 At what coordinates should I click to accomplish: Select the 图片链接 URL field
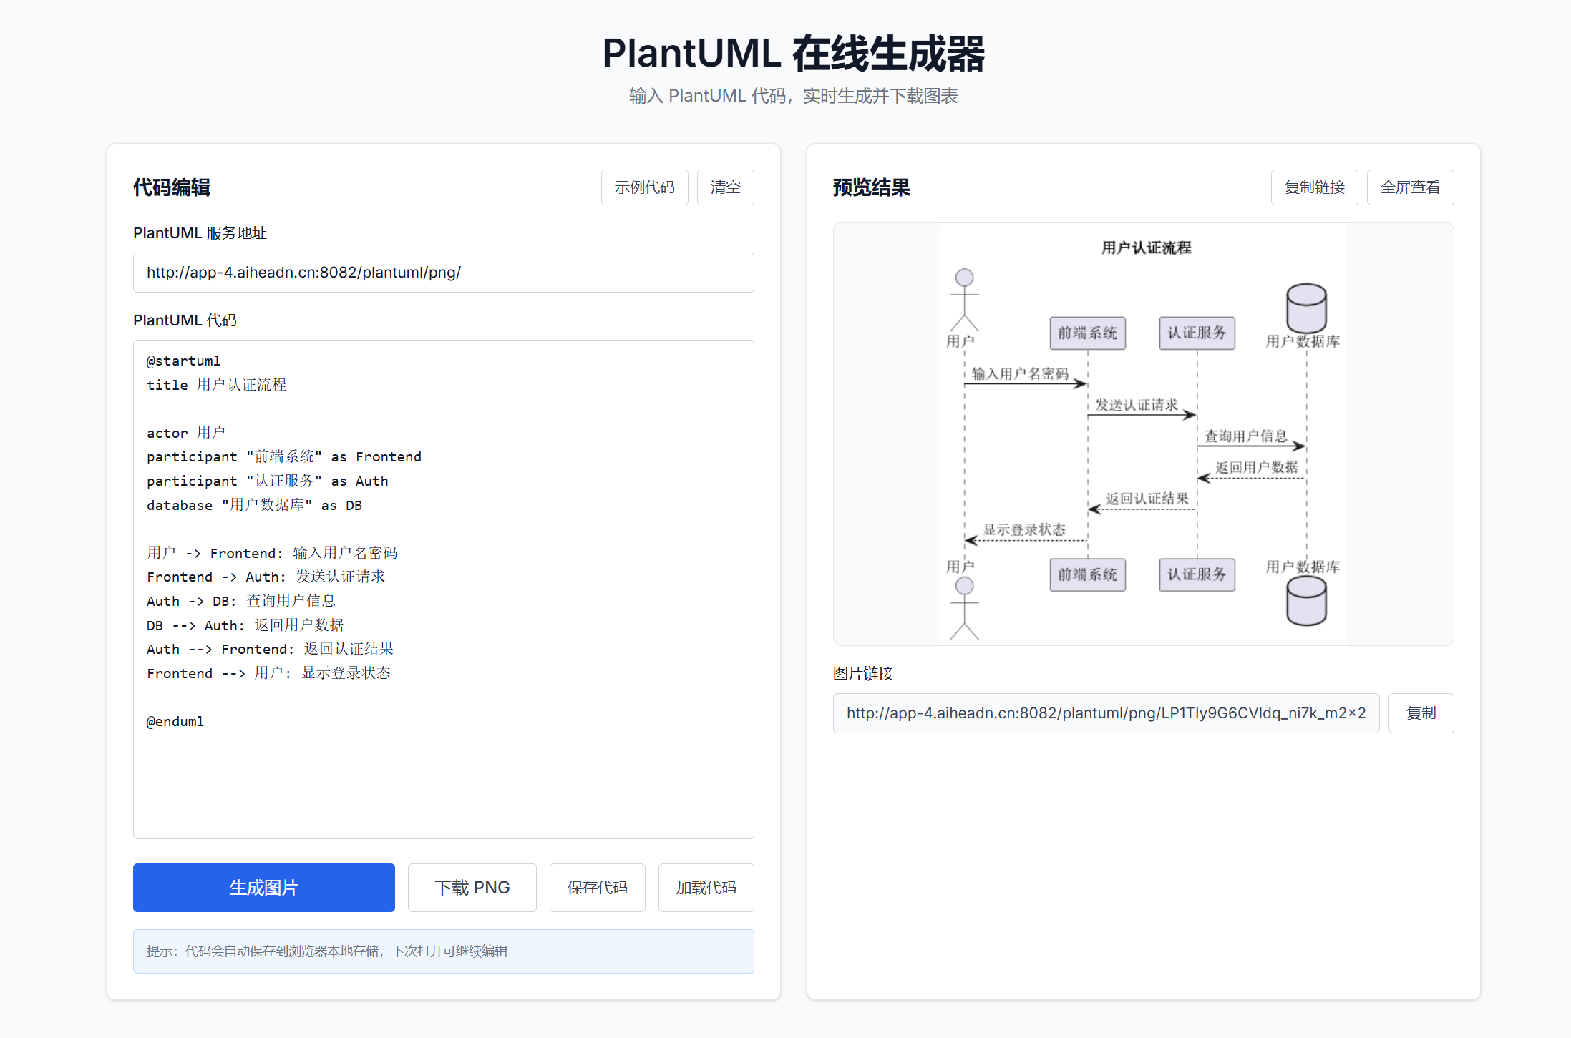pos(1105,713)
